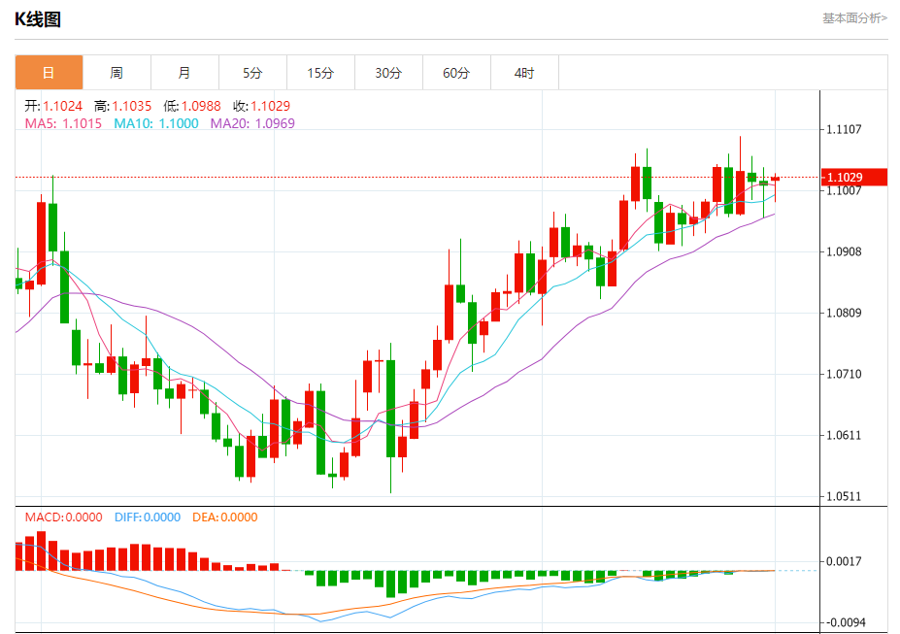
Task: Open the 5分 interval tab
Action: (252, 72)
